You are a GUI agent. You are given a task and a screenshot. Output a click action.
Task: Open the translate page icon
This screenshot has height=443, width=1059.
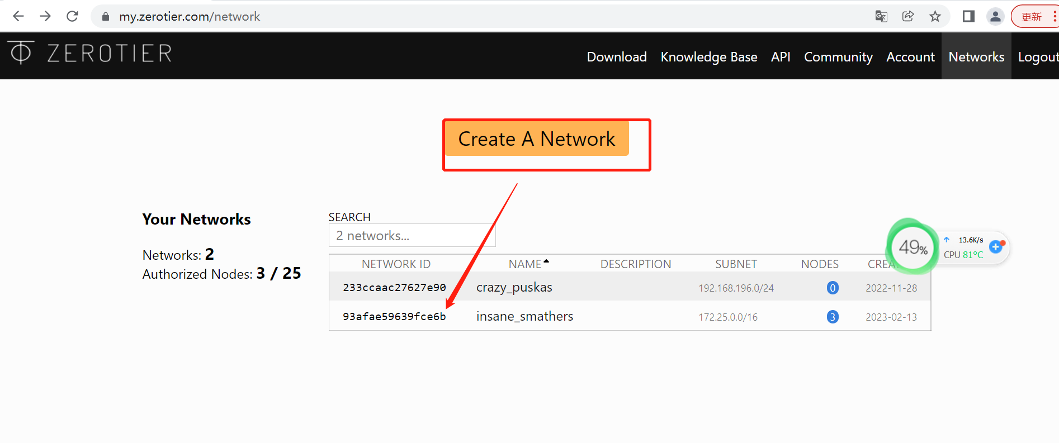[x=881, y=16]
